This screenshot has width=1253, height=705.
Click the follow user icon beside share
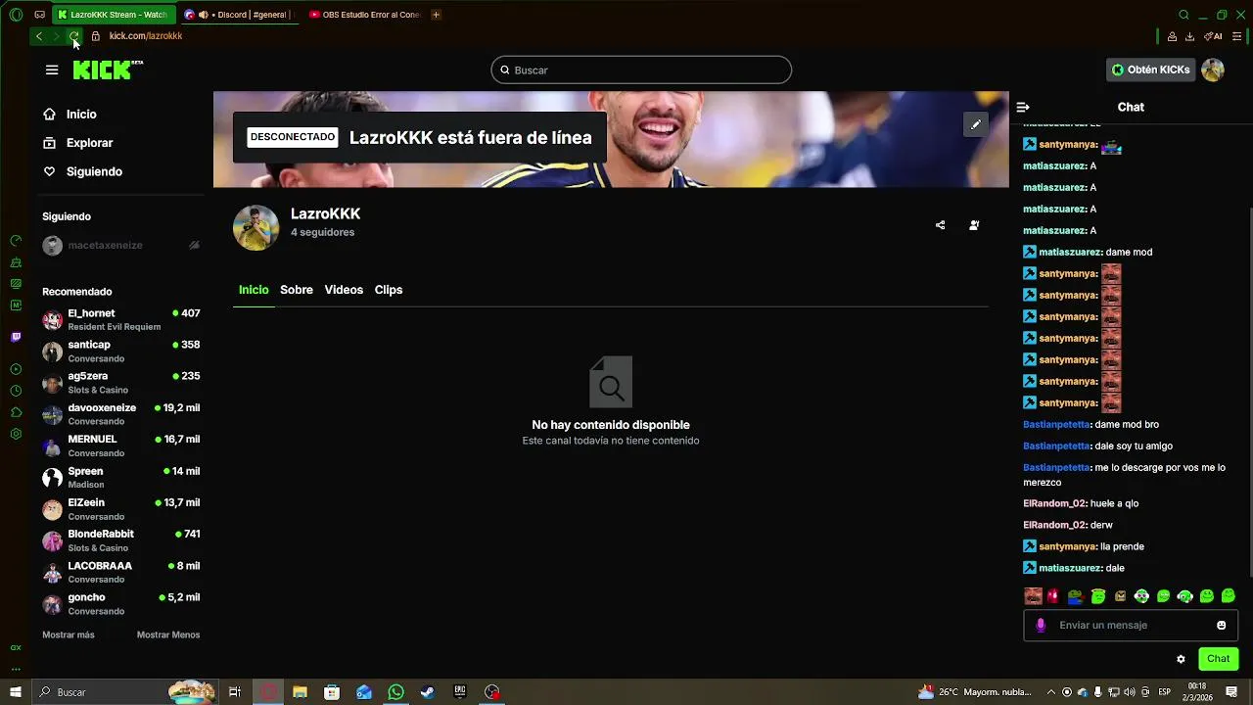click(x=974, y=225)
